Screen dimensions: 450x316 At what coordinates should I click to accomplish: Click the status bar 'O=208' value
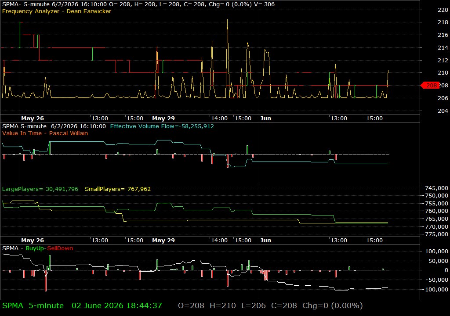click(x=191, y=305)
